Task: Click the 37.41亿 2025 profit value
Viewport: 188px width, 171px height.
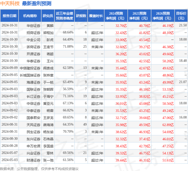Action: coord(145,139)
